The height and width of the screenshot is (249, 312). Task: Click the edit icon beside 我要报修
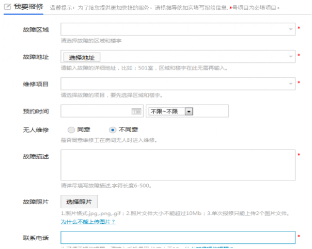pos(8,7)
